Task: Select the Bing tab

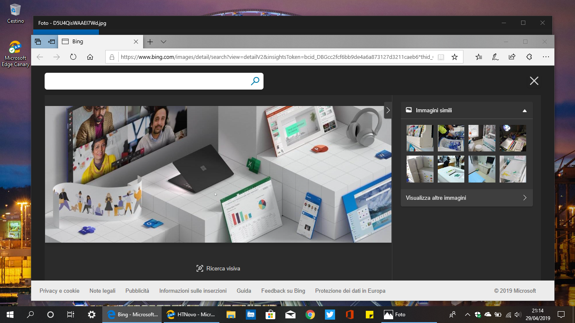Action: point(100,42)
